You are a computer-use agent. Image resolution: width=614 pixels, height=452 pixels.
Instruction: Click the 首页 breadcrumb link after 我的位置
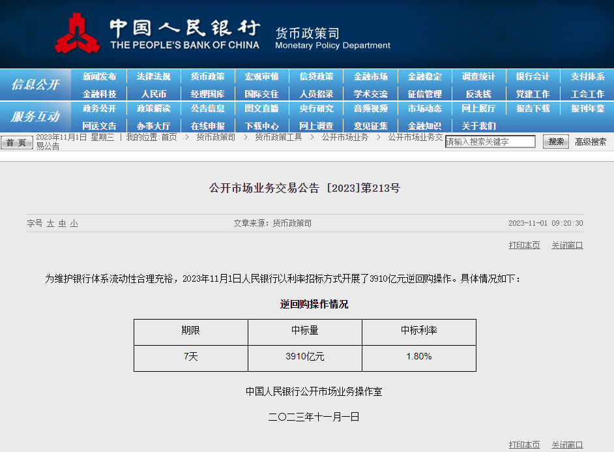169,137
